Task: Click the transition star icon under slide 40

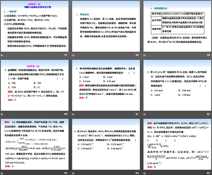Action: coord(2,114)
